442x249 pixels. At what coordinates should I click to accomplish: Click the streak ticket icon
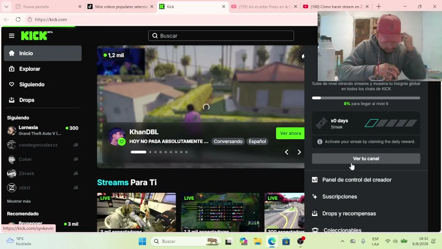(x=321, y=123)
